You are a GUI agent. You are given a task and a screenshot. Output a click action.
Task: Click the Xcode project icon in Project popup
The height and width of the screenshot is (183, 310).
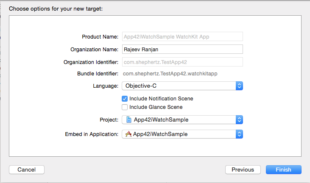[128, 120]
